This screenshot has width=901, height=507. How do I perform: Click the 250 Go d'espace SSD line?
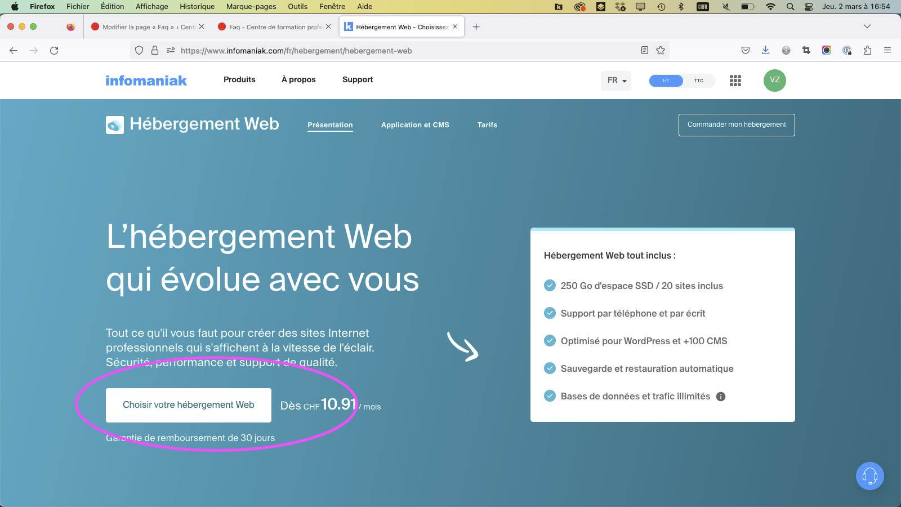coord(641,286)
